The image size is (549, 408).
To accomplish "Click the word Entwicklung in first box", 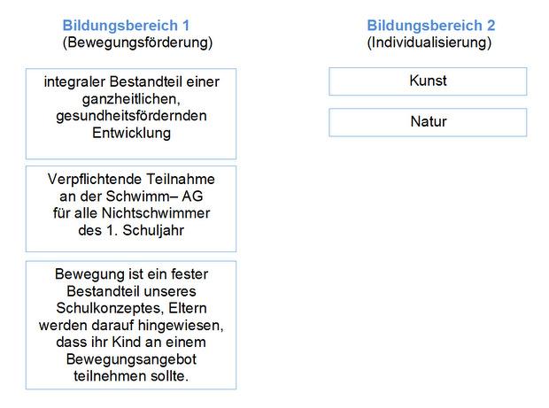I will [x=131, y=133].
